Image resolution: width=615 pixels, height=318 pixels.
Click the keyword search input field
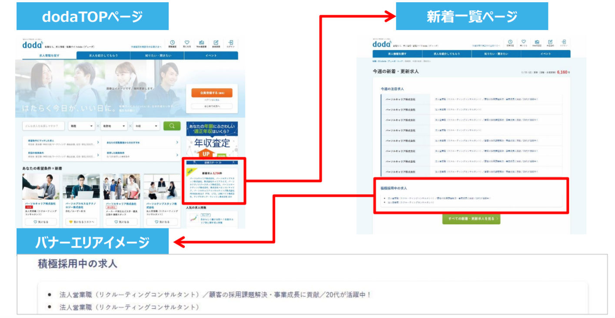pyautogui.click(x=43, y=126)
